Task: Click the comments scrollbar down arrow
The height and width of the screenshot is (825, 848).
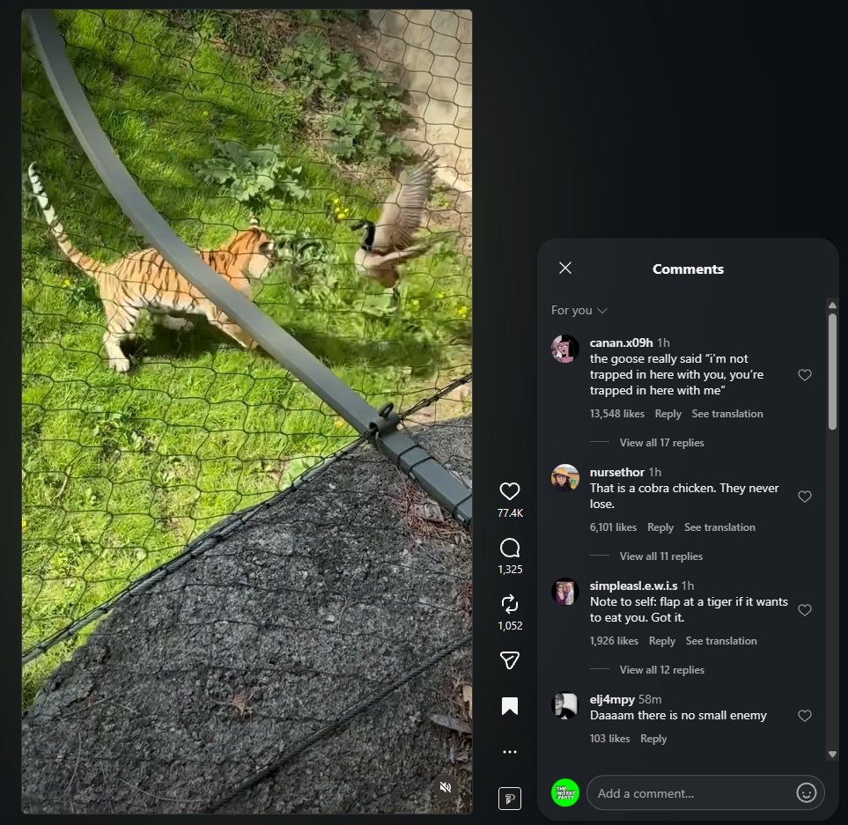Action: click(x=832, y=755)
